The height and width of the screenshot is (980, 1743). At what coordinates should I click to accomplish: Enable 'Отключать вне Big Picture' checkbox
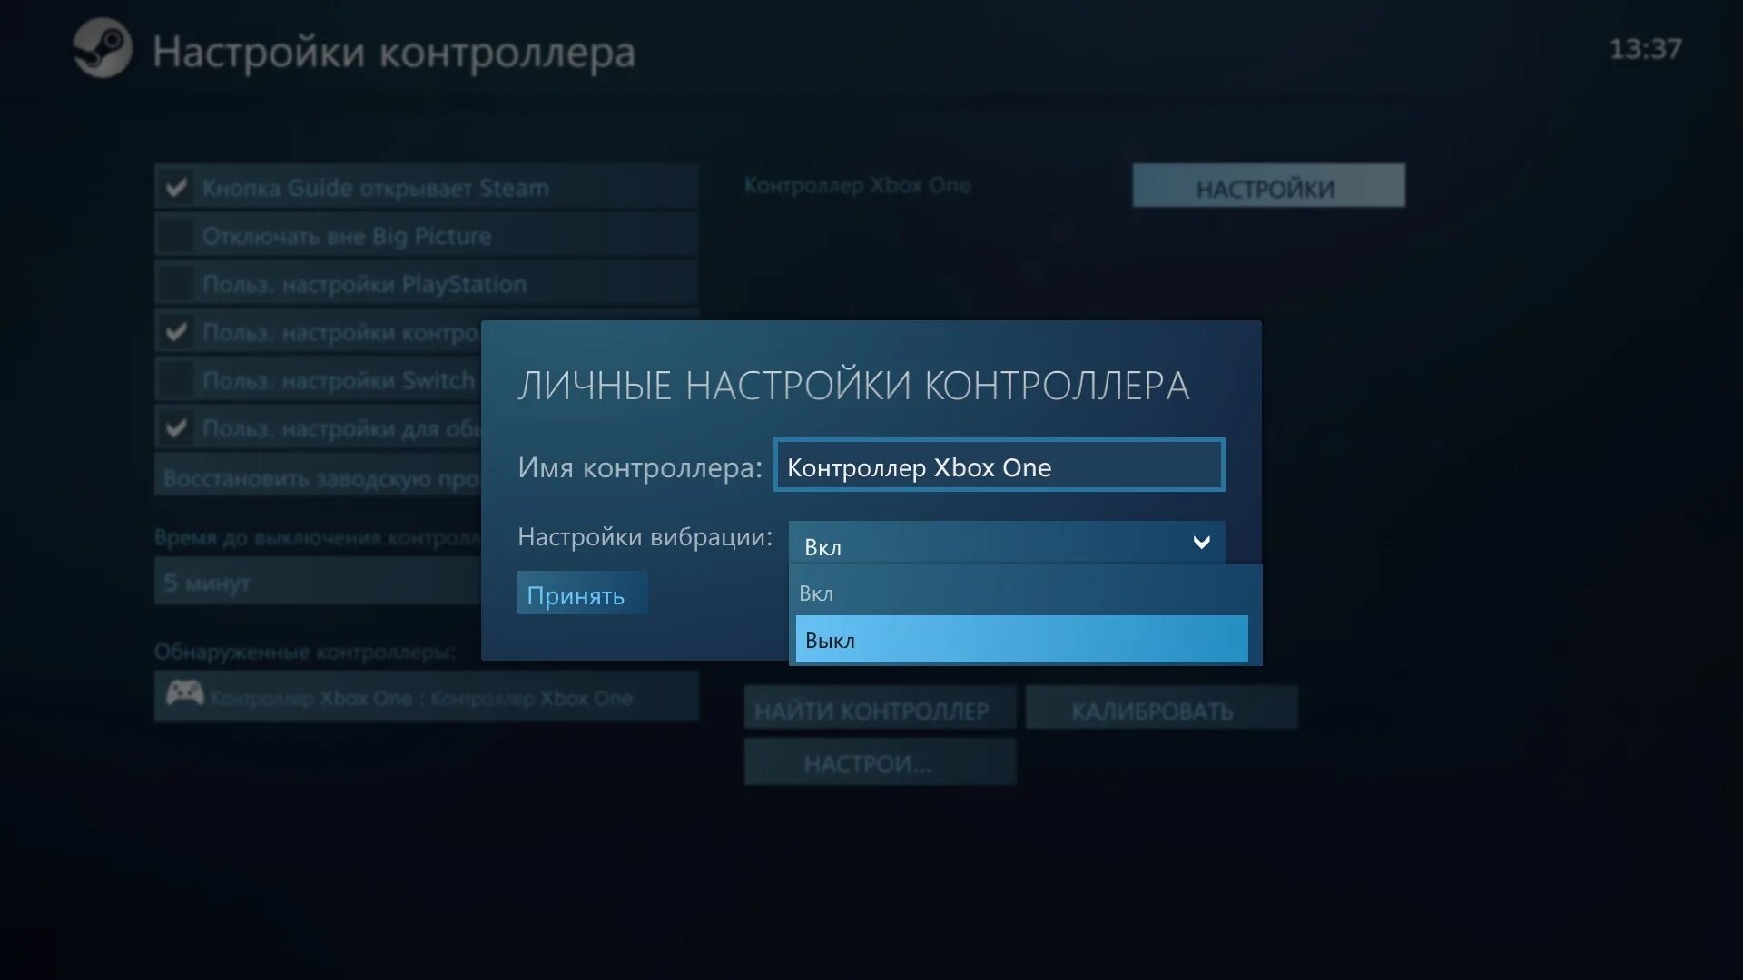(176, 236)
